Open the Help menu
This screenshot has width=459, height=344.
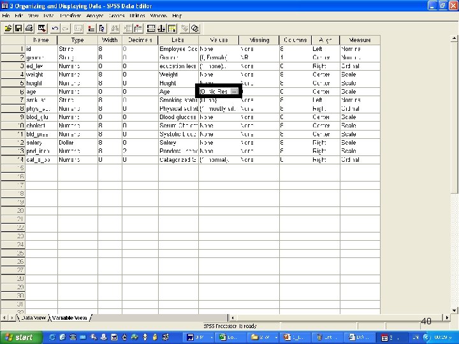pos(177,15)
